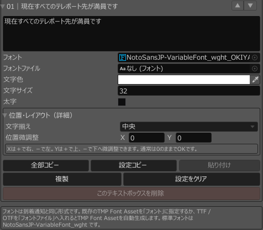The height and width of the screenshot is (230, 263).
Task: Click the 設定をクリア button
Action: [192, 179]
